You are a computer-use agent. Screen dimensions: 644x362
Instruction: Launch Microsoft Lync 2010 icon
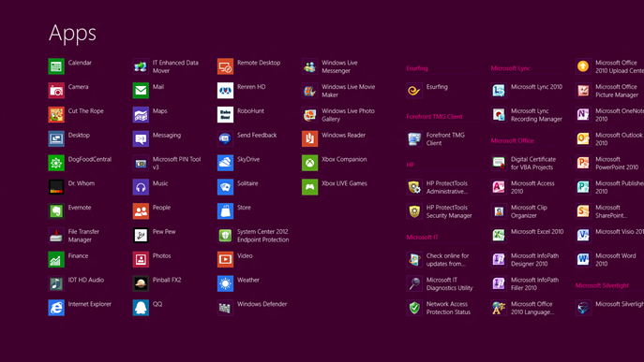click(499, 91)
